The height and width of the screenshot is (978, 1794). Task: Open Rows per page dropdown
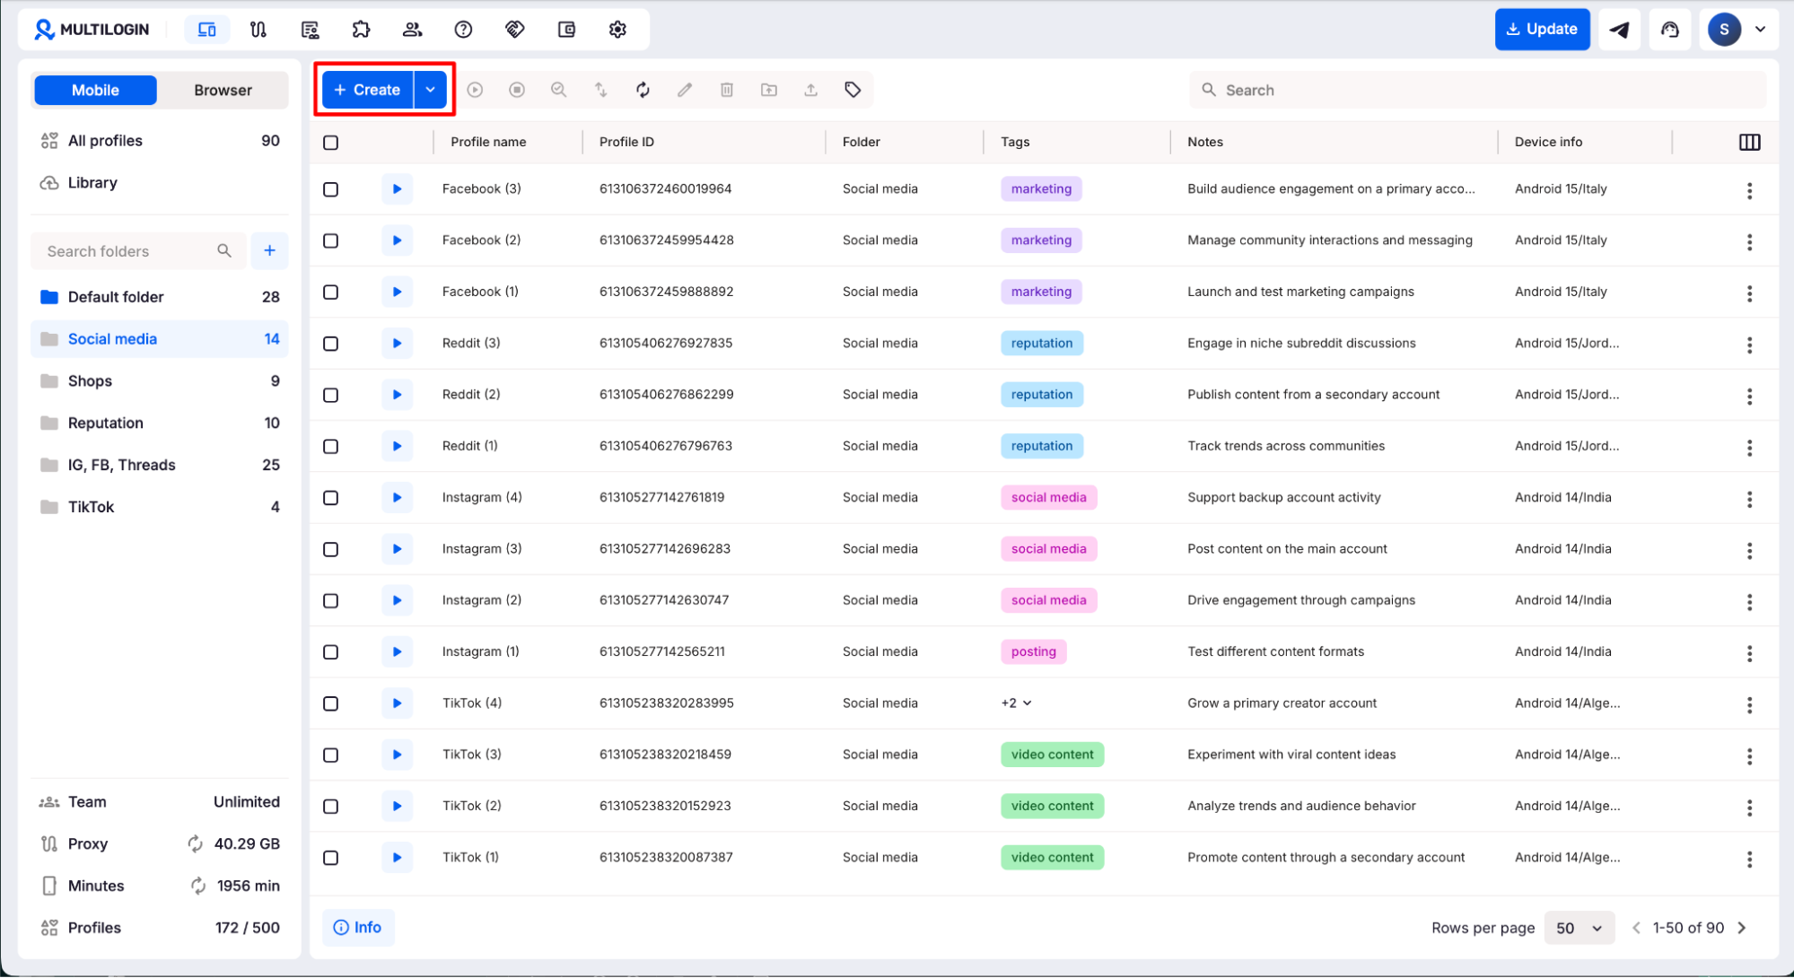point(1579,928)
